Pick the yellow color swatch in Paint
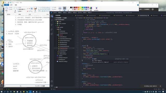 click(x=80, y=7)
